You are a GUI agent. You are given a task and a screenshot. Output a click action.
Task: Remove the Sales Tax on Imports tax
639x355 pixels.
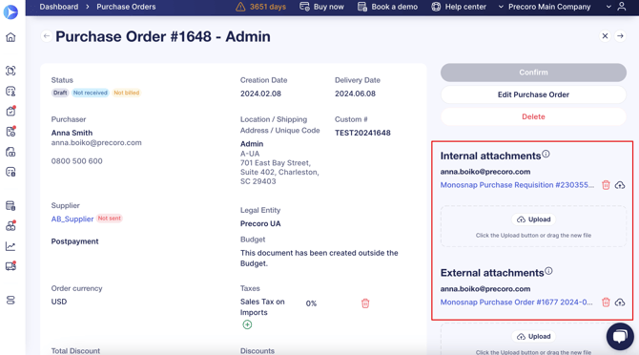365,303
